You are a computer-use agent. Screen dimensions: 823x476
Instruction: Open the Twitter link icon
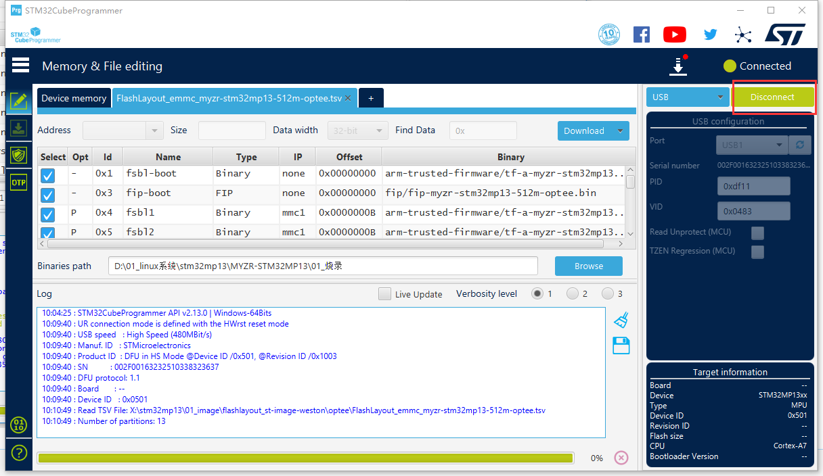(710, 34)
